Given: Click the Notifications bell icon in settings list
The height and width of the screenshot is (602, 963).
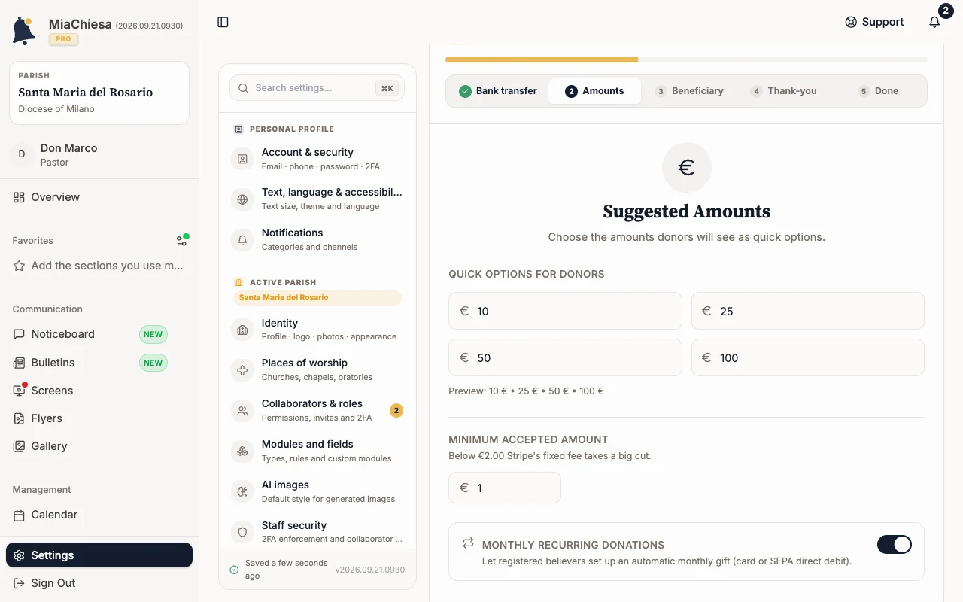Looking at the screenshot, I should click(242, 240).
